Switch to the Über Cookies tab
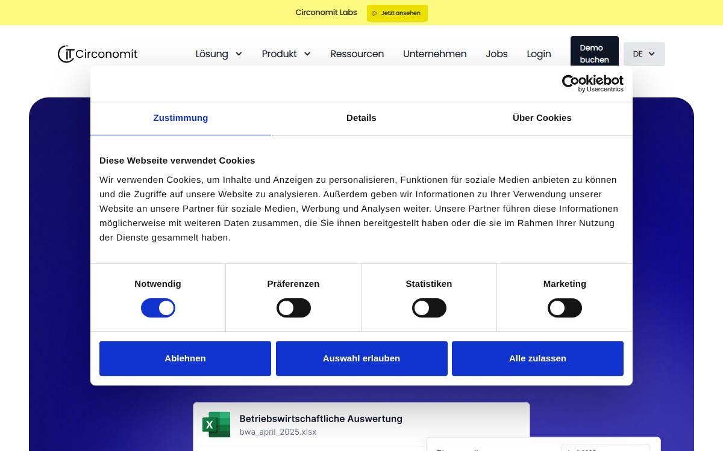The height and width of the screenshot is (451, 723). (542, 118)
